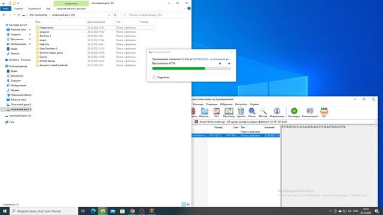Open WinRAR Справка menu
This screenshot has height=215, width=383.
tap(254, 105)
